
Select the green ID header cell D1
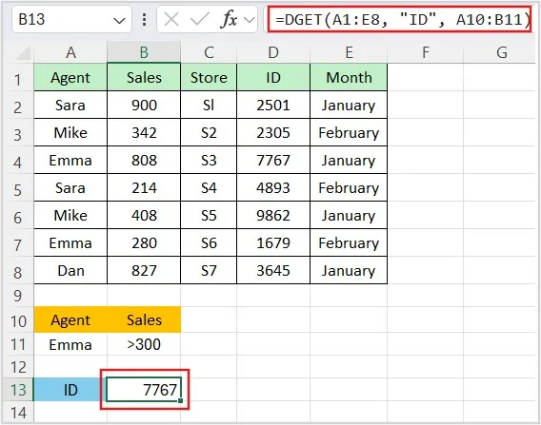(273, 78)
